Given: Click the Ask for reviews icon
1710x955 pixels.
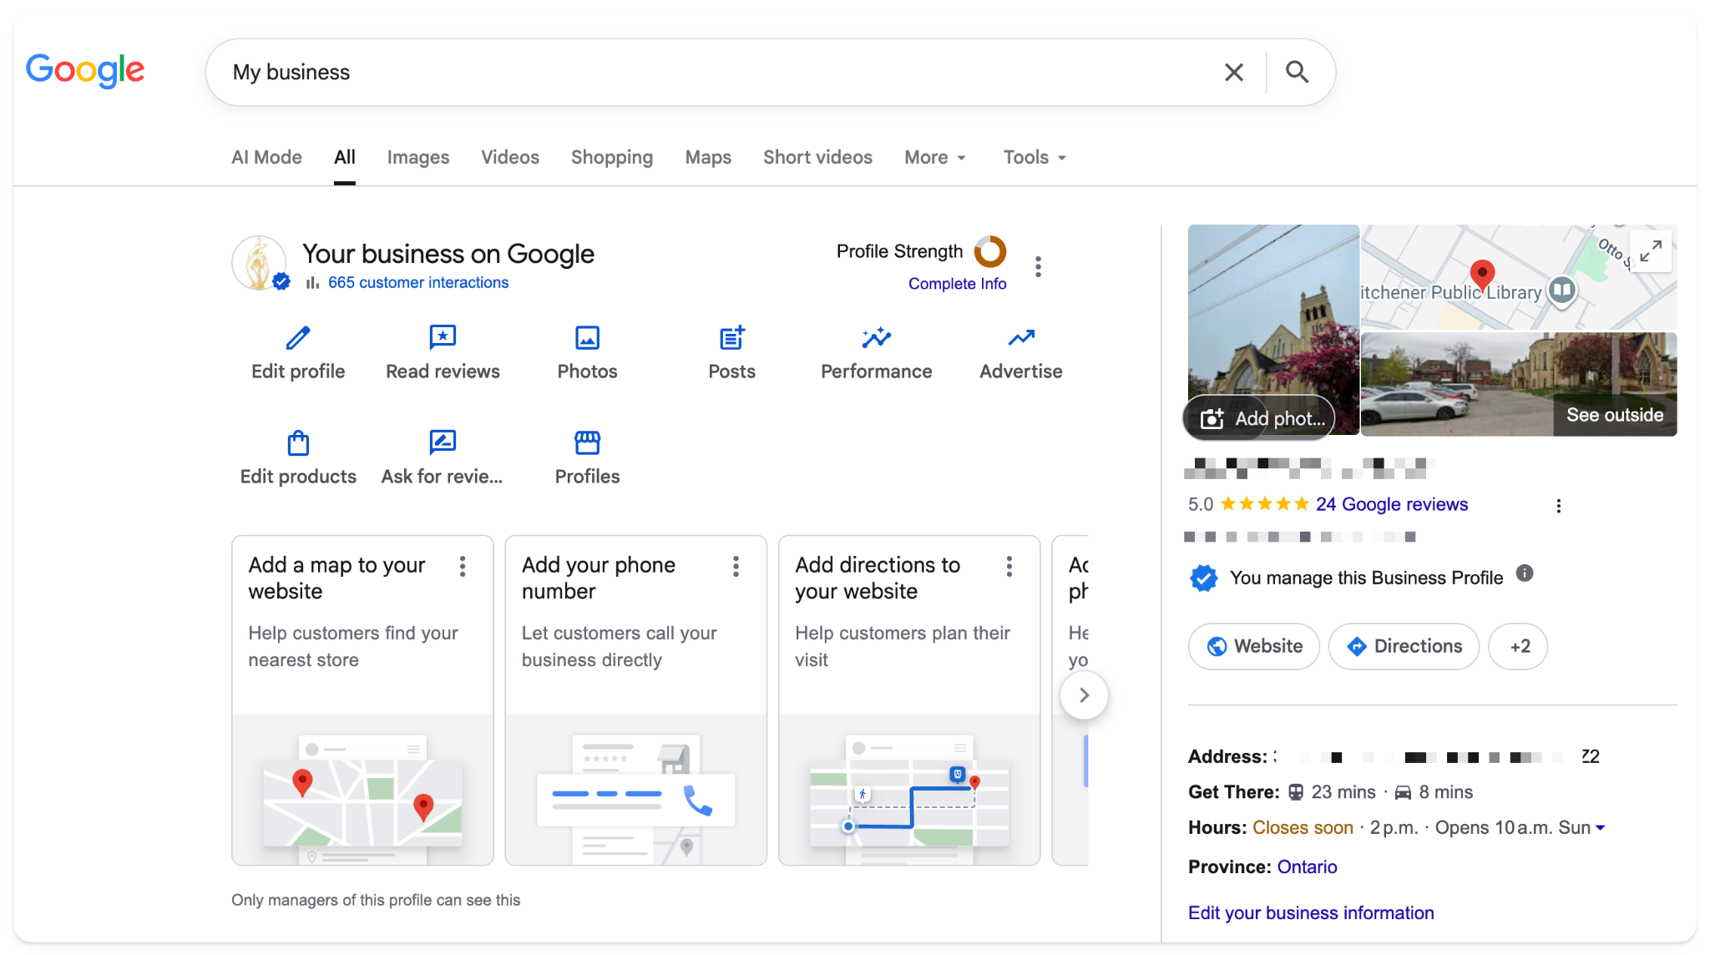Looking at the screenshot, I should click(443, 442).
